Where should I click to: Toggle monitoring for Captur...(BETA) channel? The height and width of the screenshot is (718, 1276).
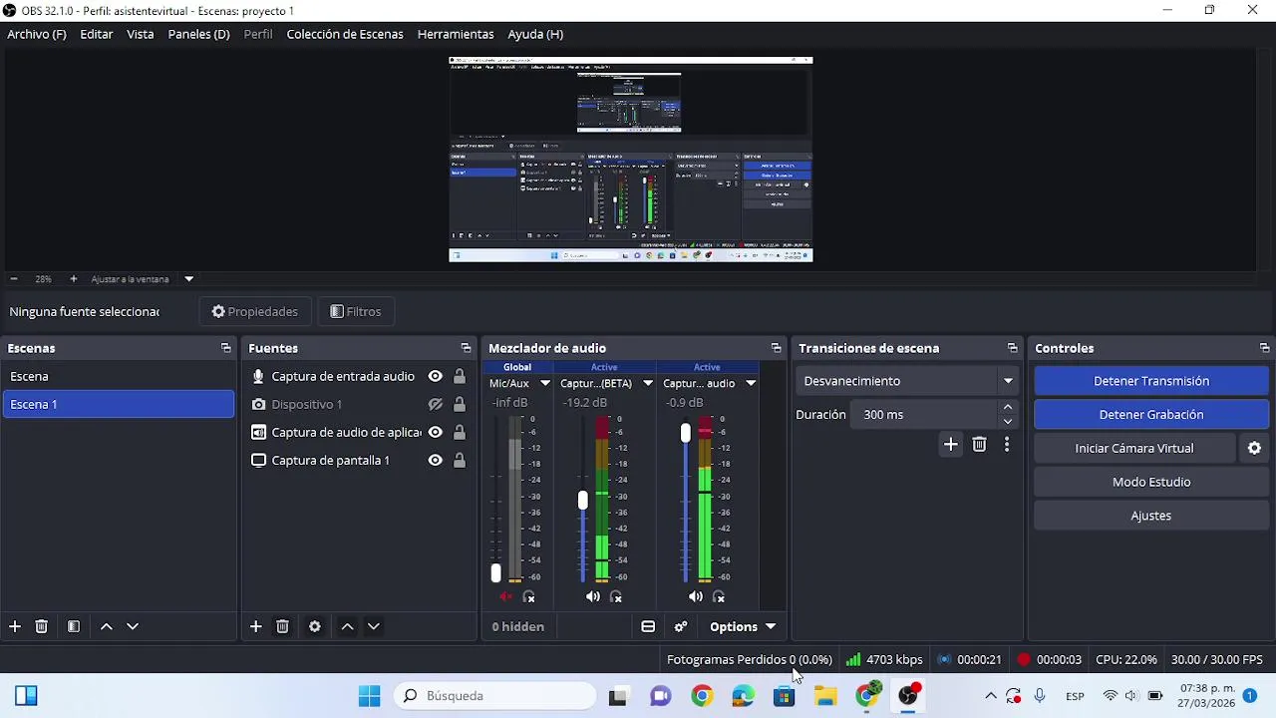click(616, 596)
